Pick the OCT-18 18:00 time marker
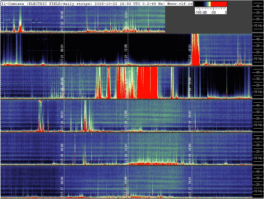 pyautogui.click(x=190, y=154)
